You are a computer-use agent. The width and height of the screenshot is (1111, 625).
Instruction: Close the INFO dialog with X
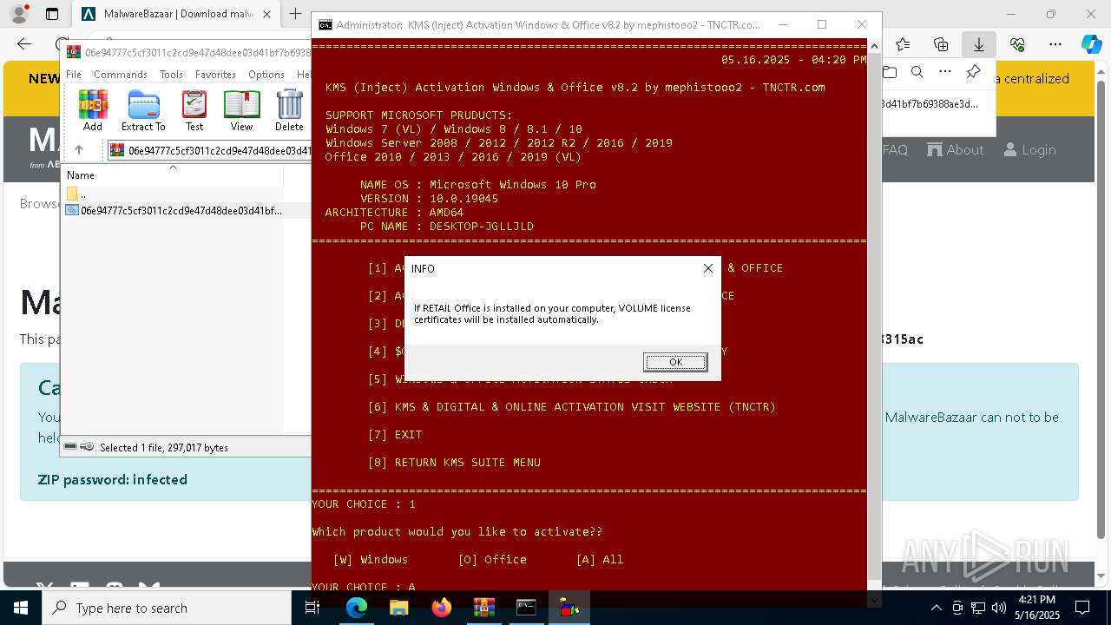pyautogui.click(x=708, y=268)
